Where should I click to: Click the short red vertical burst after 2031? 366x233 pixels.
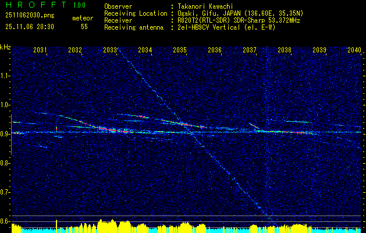pos(56,129)
